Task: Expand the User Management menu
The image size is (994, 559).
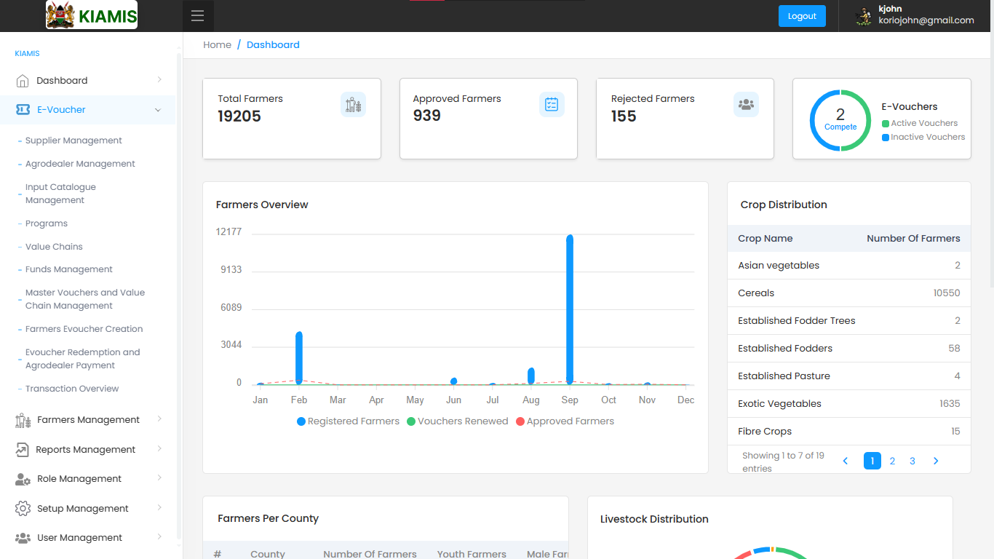Action: pos(87,538)
